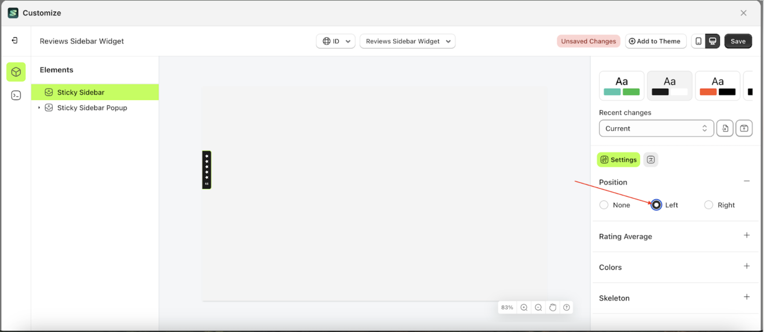The height and width of the screenshot is (332, 764).
Task: Open the help question mark icon
Action: pyautogui.click(x=566, y=307)
